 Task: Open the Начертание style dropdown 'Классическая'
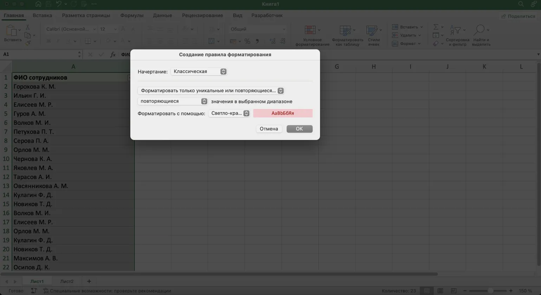pos(199,71)
